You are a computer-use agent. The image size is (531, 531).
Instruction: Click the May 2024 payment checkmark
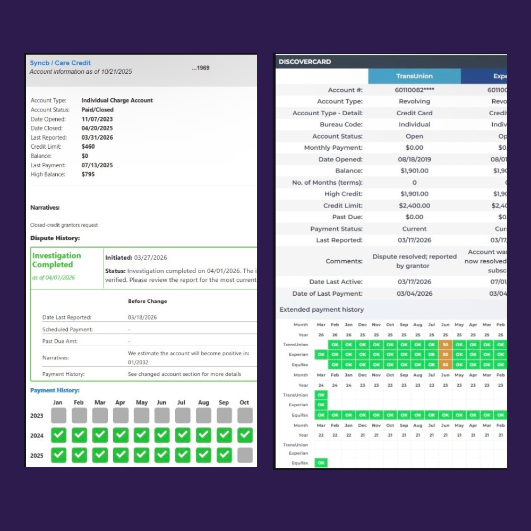[x=142, y=435]
